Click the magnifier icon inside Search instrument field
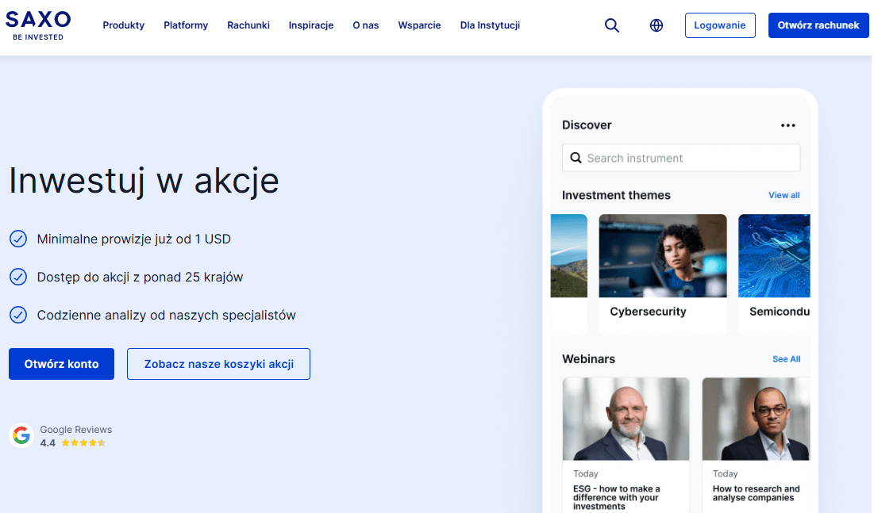This screenshot has width=874, height=513. [576, 159]
